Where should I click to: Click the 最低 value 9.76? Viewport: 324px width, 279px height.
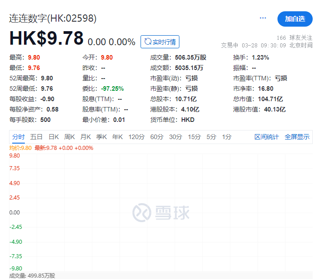tap(34, 68)
